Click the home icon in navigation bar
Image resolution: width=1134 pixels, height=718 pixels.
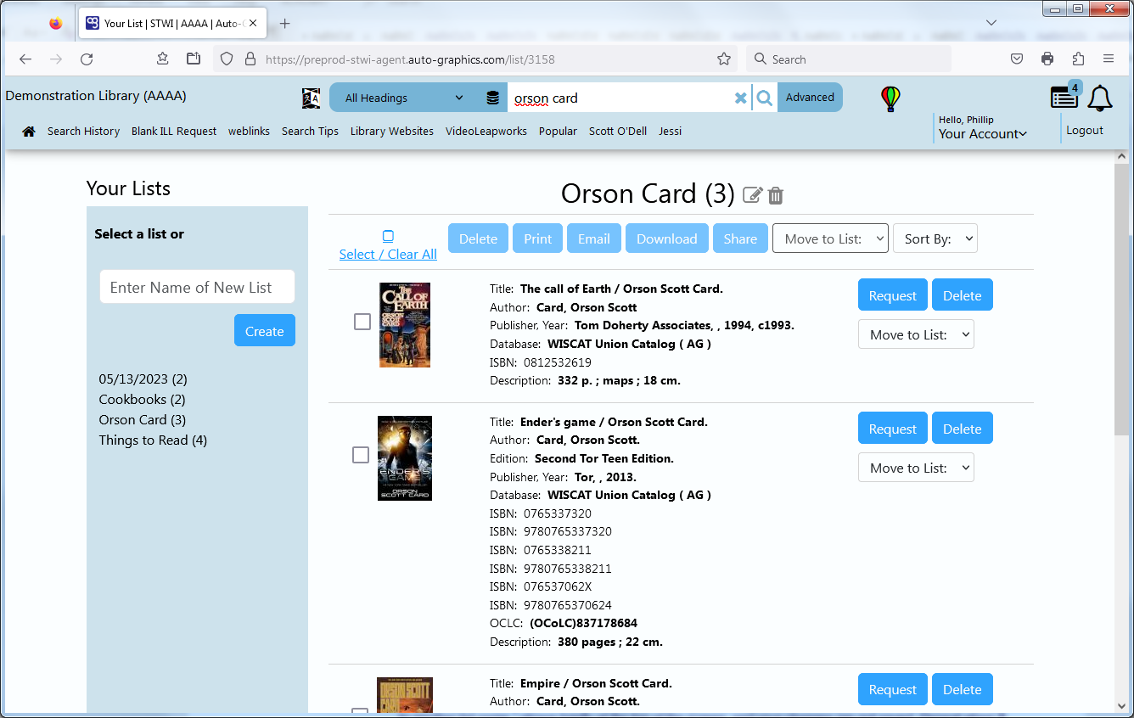[29, 132]
